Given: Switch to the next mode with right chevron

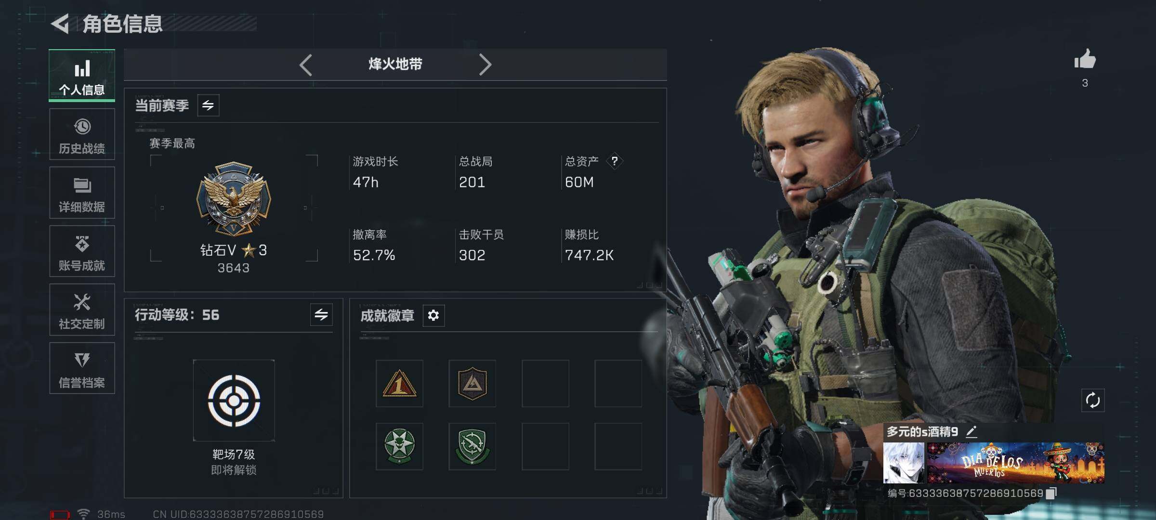Looking at the screenshot, I should (485, 65).
